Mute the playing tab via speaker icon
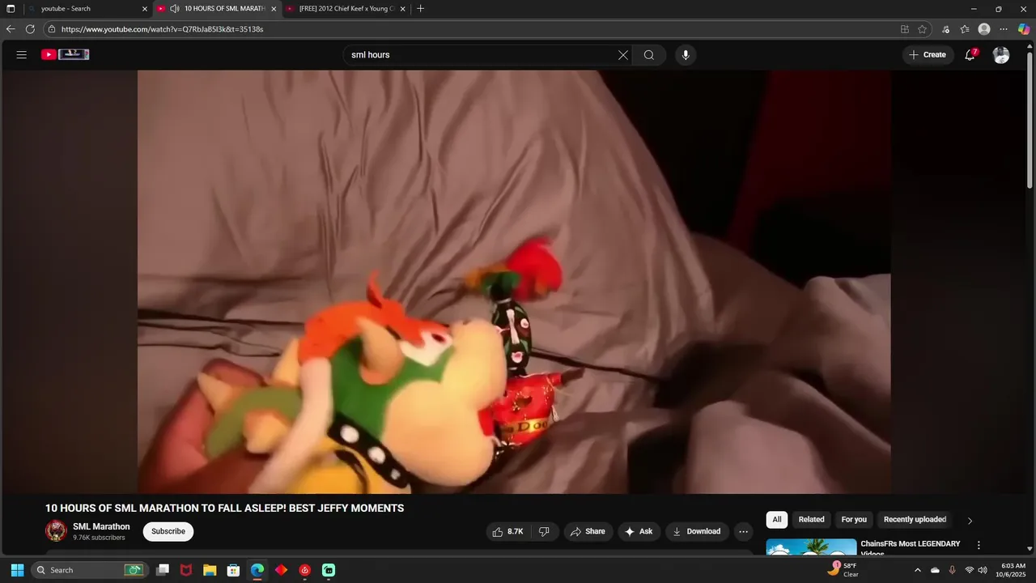The width and height of the screenshot is (1036, 583). 174,9
